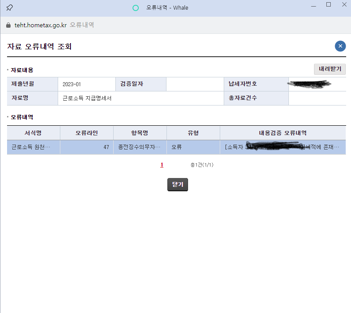Go to page 1 in the pagination
351x313 pixels.
coord(162,165)
